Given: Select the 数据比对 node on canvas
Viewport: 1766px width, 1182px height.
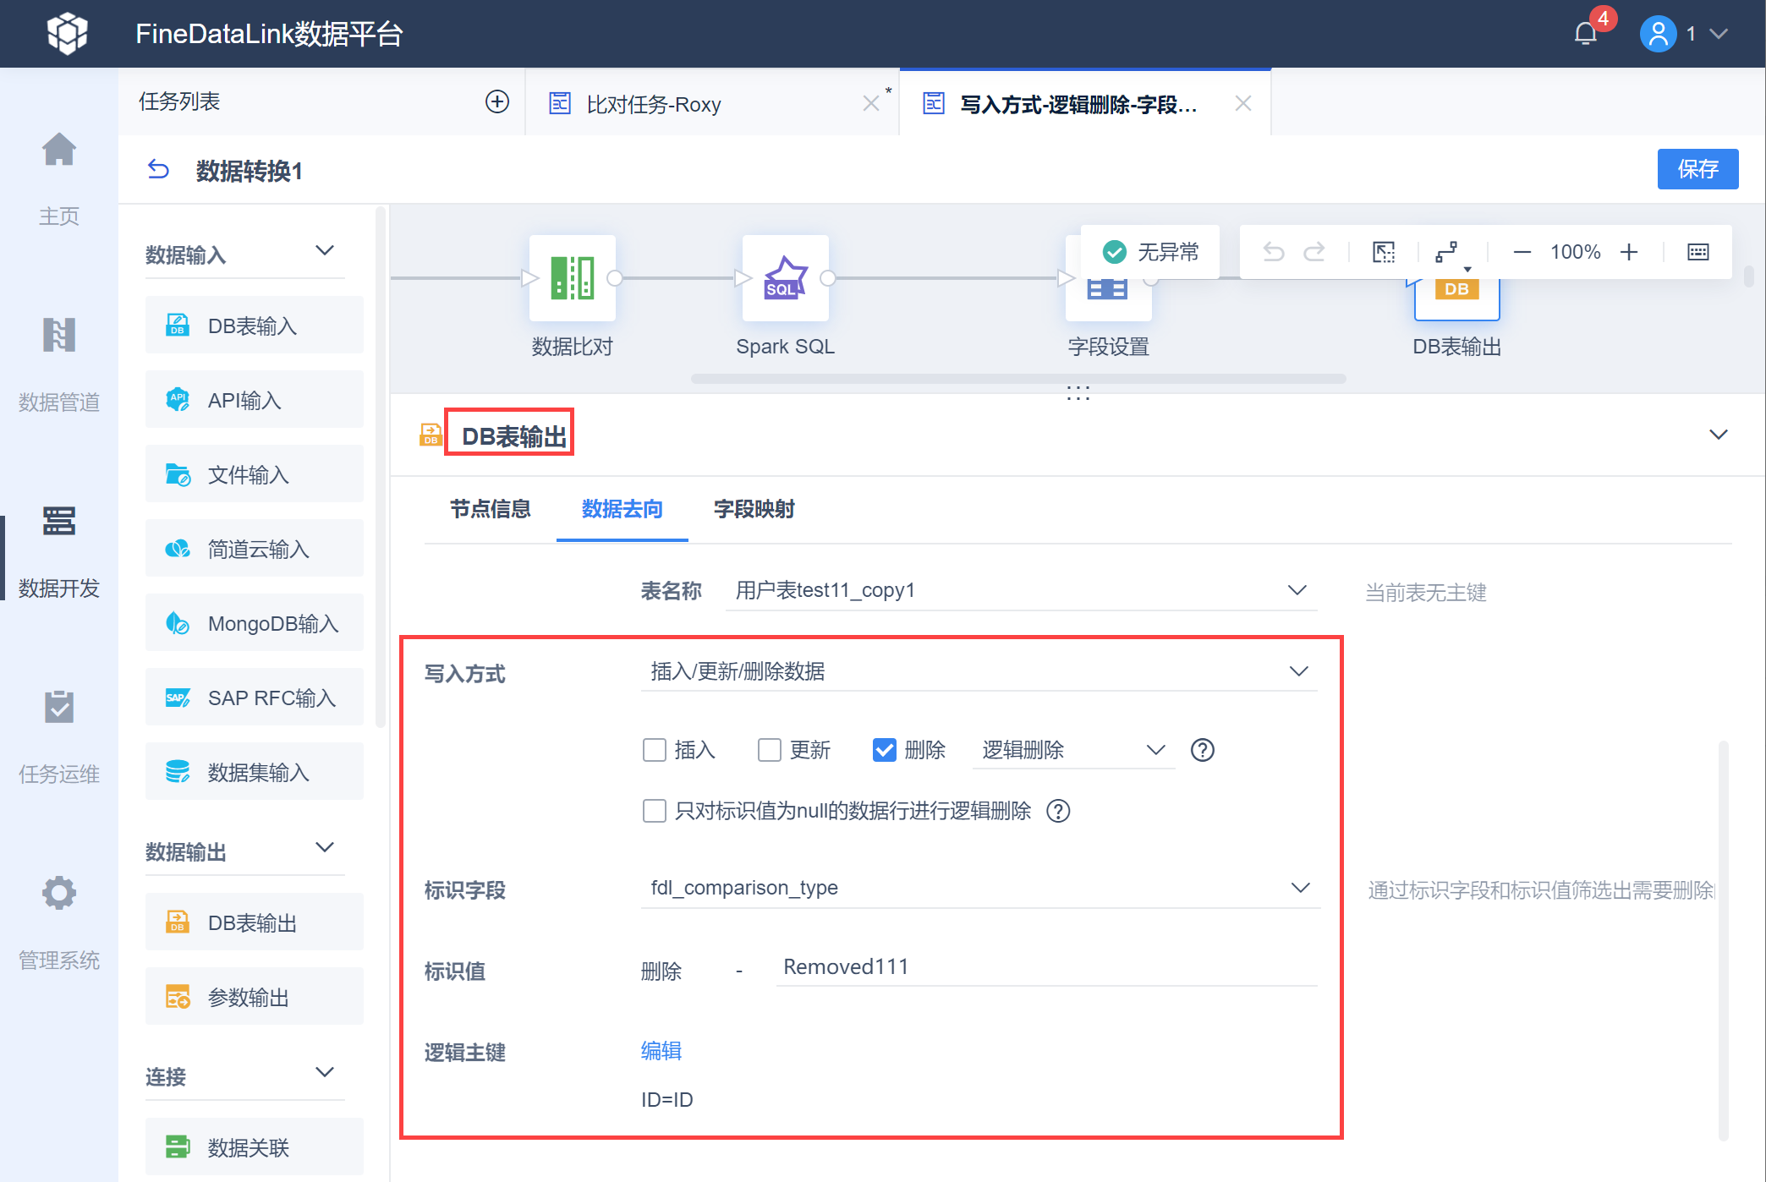Looking at the screenshot, I should pos(572,278).
